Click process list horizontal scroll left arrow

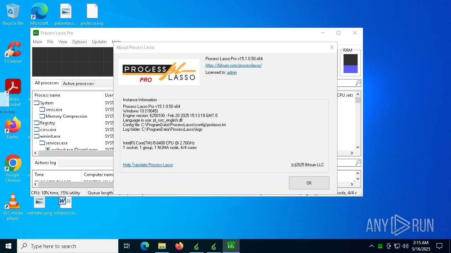35,153
